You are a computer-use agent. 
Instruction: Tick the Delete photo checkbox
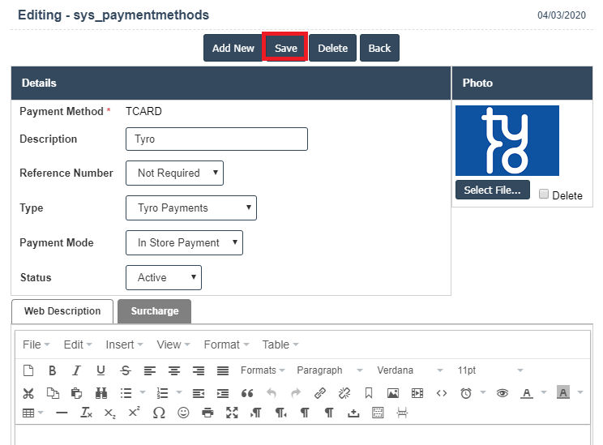pos(544,195)
